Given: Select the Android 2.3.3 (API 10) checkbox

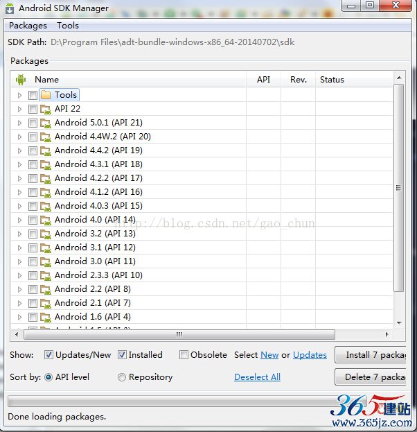Looking at the screenshot, I should tap(33, 275).
